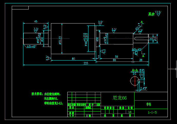
Task: Click the ø55.23 diameter dimension
Action: [60, 40]
